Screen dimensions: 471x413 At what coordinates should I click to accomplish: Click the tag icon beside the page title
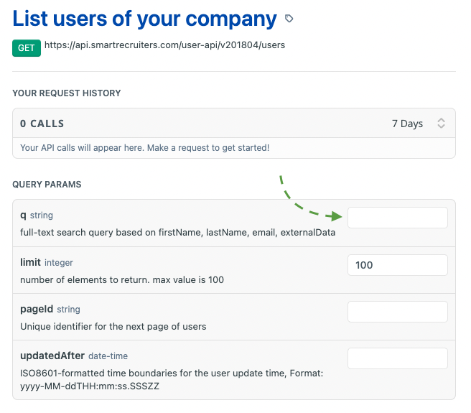(x=289, y=19)
